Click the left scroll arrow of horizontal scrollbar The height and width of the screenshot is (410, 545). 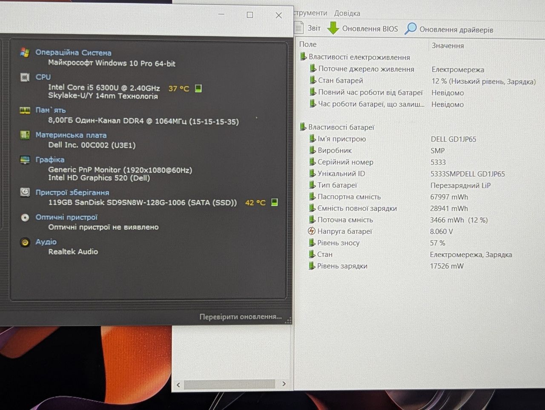(x=178, y=385)
